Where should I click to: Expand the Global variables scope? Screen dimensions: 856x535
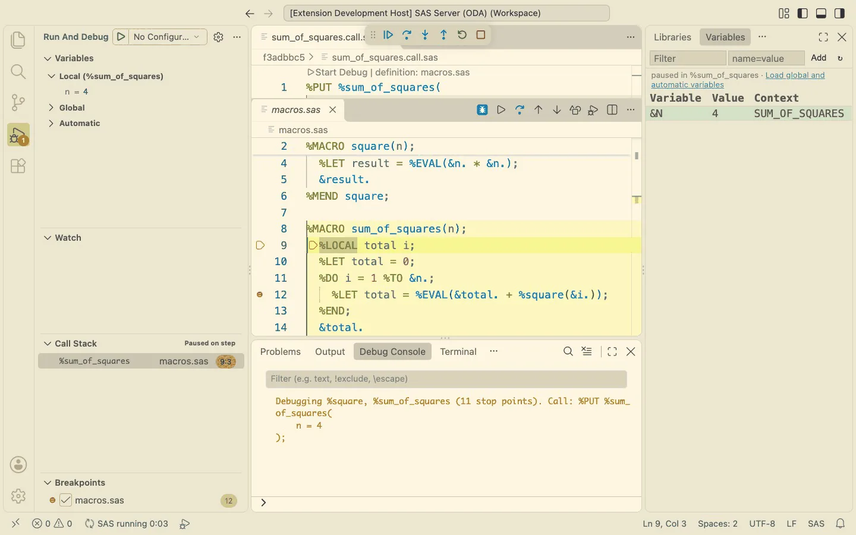tap(51, 108)
